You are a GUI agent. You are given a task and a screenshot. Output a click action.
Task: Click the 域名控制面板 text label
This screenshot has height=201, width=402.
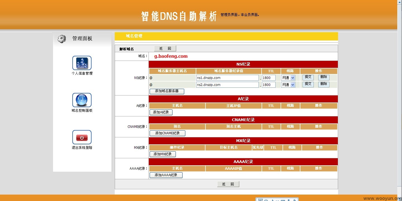tap(82, 111)
